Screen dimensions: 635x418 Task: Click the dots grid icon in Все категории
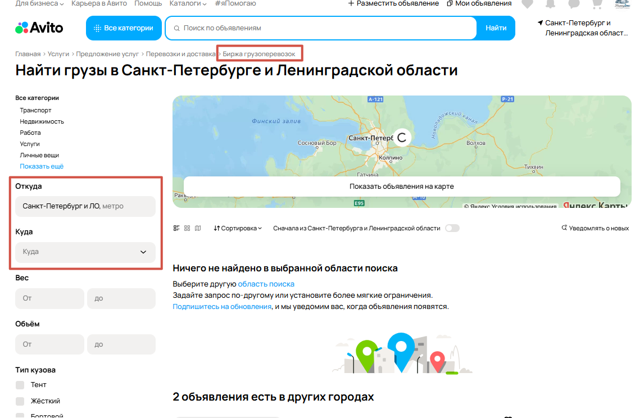coord(97,28)
